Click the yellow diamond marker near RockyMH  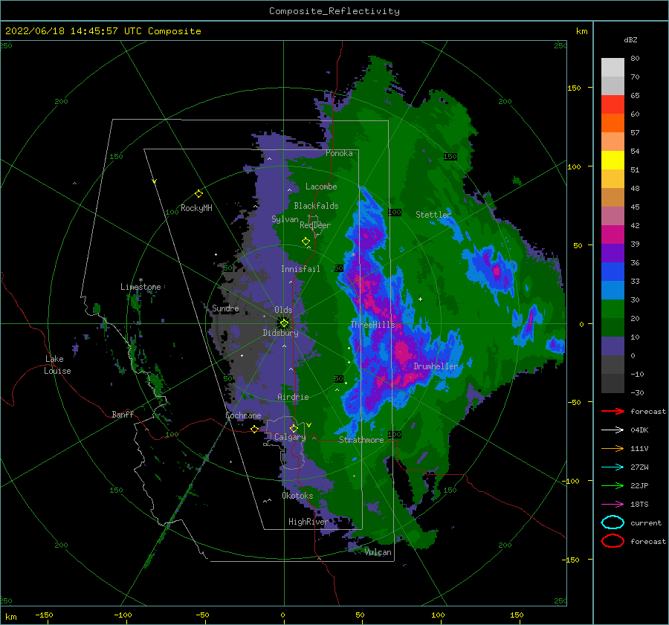click(x=198, y=194)
